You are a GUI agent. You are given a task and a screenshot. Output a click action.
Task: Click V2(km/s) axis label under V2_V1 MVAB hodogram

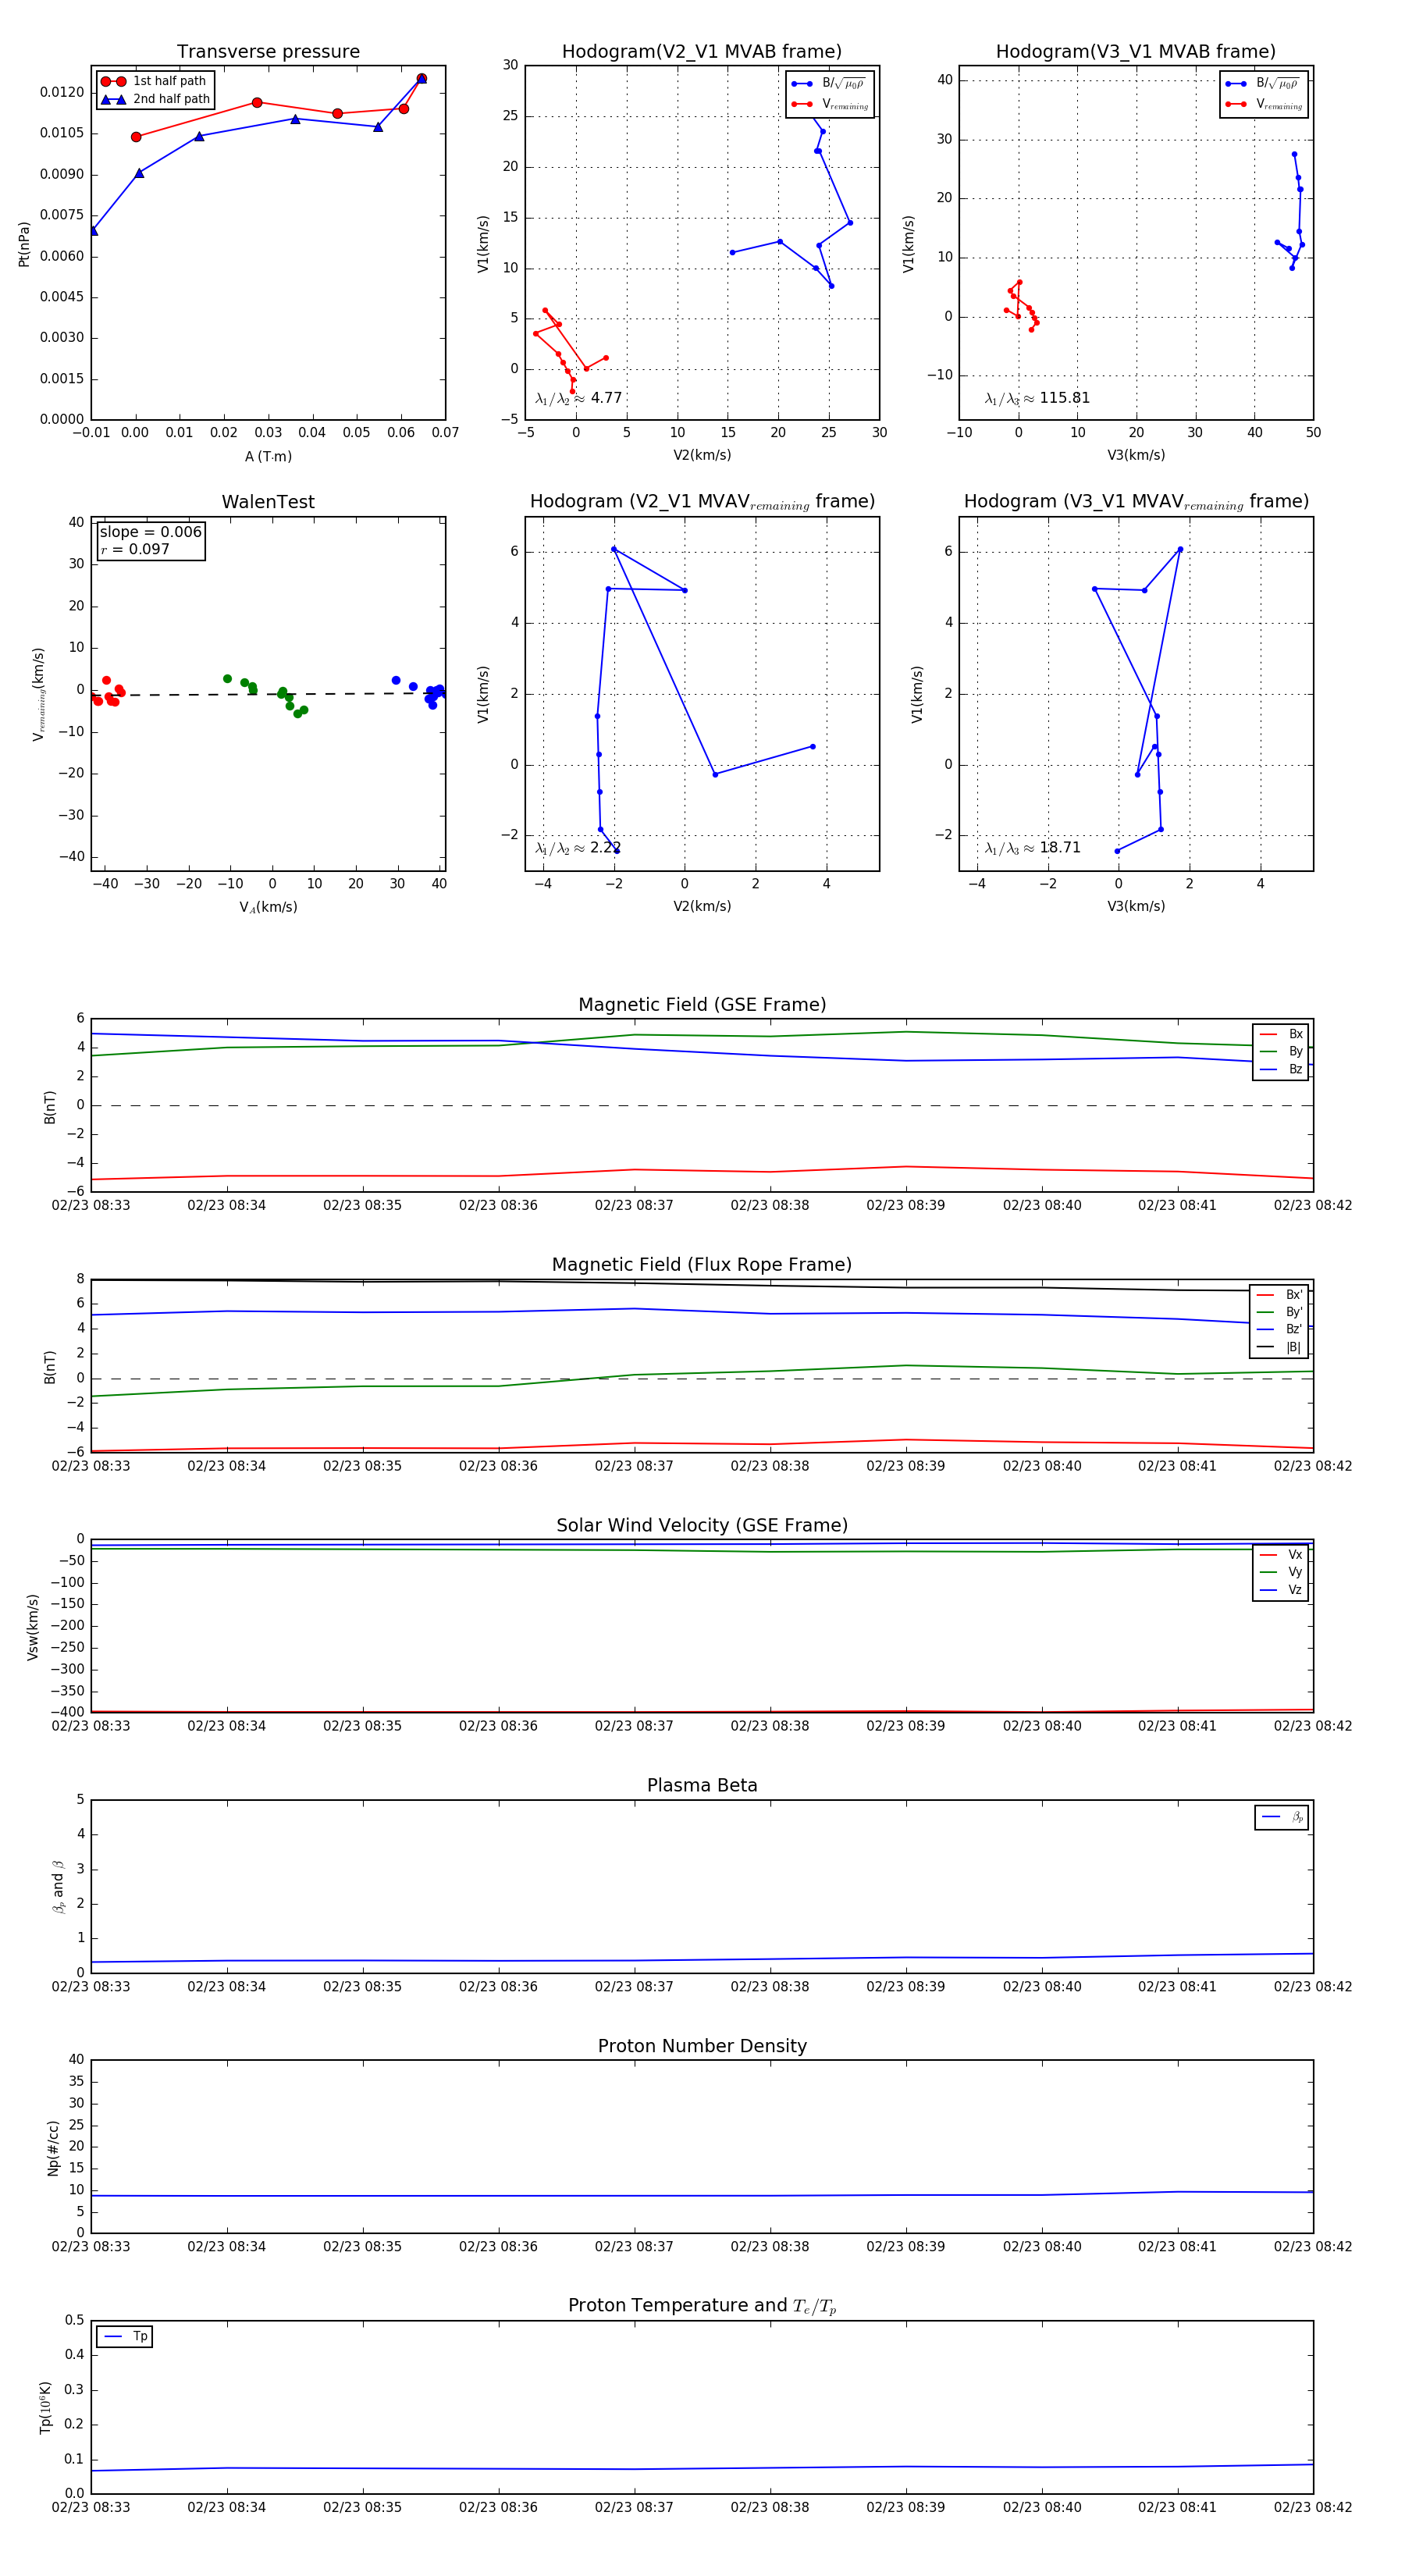[x=702, y=455]
